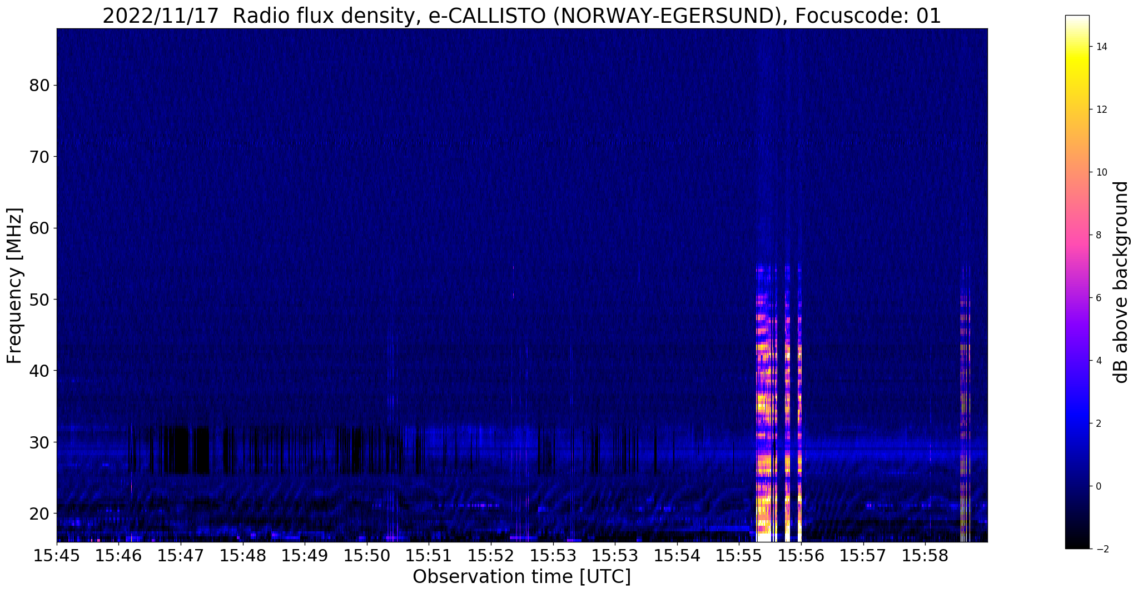Click the 15:50 time tick label
This screenshot has width=1138, height=593.
coord(367,556)
